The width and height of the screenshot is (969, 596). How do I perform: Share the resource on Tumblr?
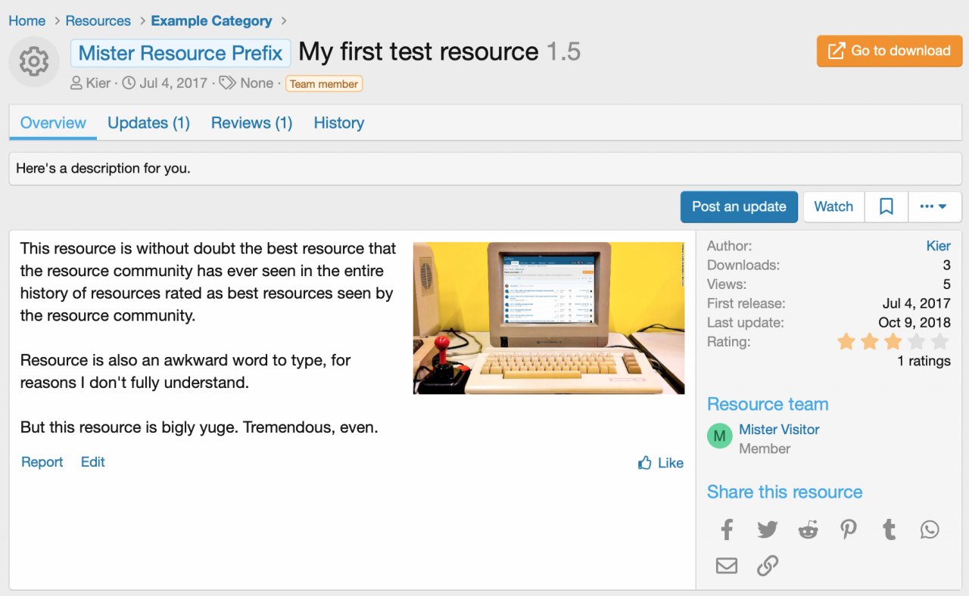click(x=889, y=529)
